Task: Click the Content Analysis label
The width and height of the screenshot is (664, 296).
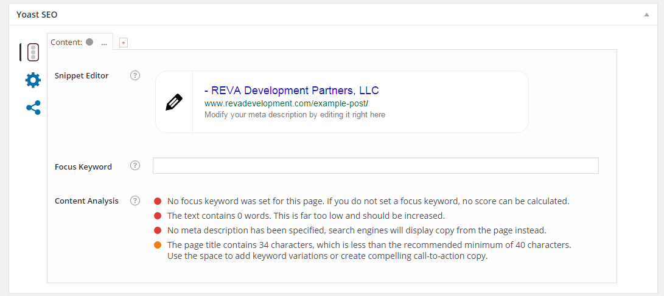Action: (87, 201)
